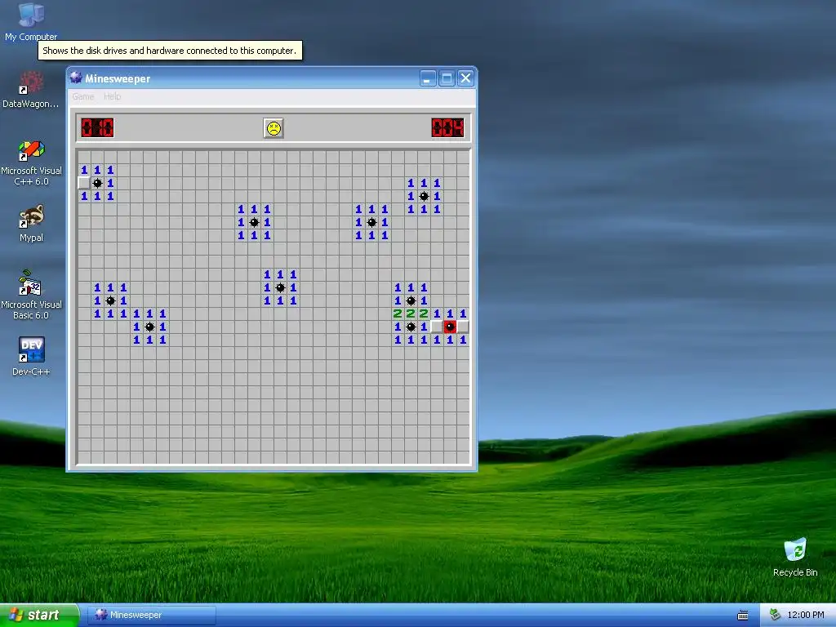Select the Recycle Bin icon
836x627 pixels.
point(795,557)
